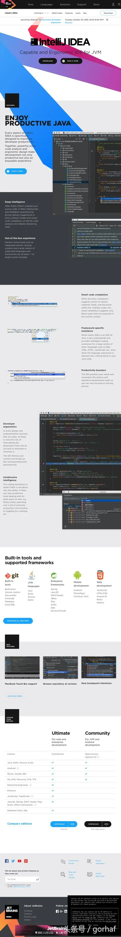The image size is (121, 937).
Task: Dismiss the upcoming webinar banner
Action: tap(107, 20)
